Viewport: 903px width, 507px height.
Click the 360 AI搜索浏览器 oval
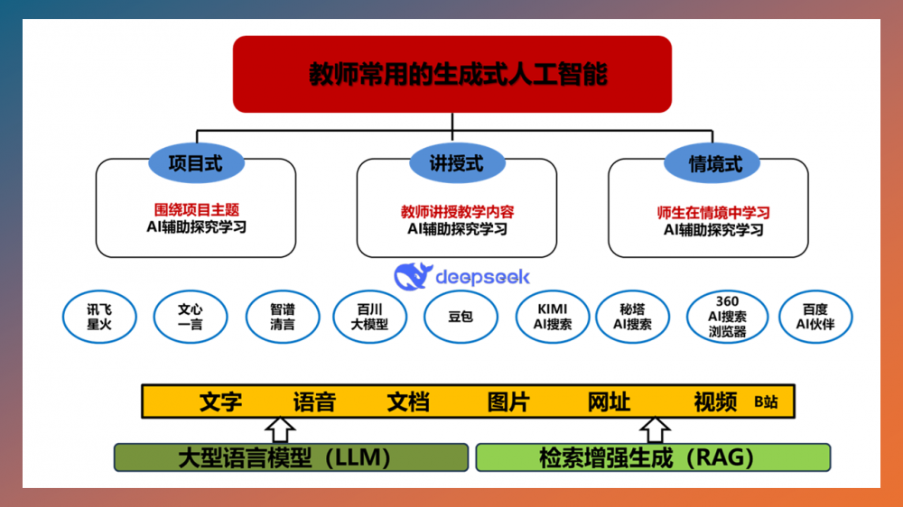(727, 317)
